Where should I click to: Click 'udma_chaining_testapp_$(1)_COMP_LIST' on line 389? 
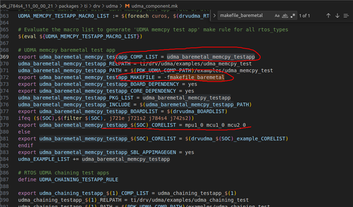point(94,193)
